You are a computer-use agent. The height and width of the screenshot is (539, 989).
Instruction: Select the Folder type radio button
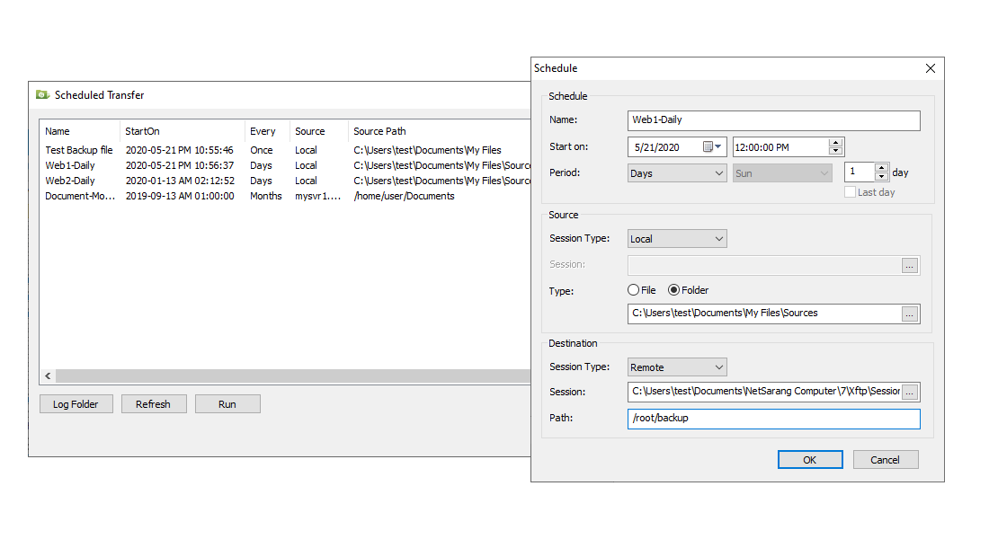click(673, 290)
